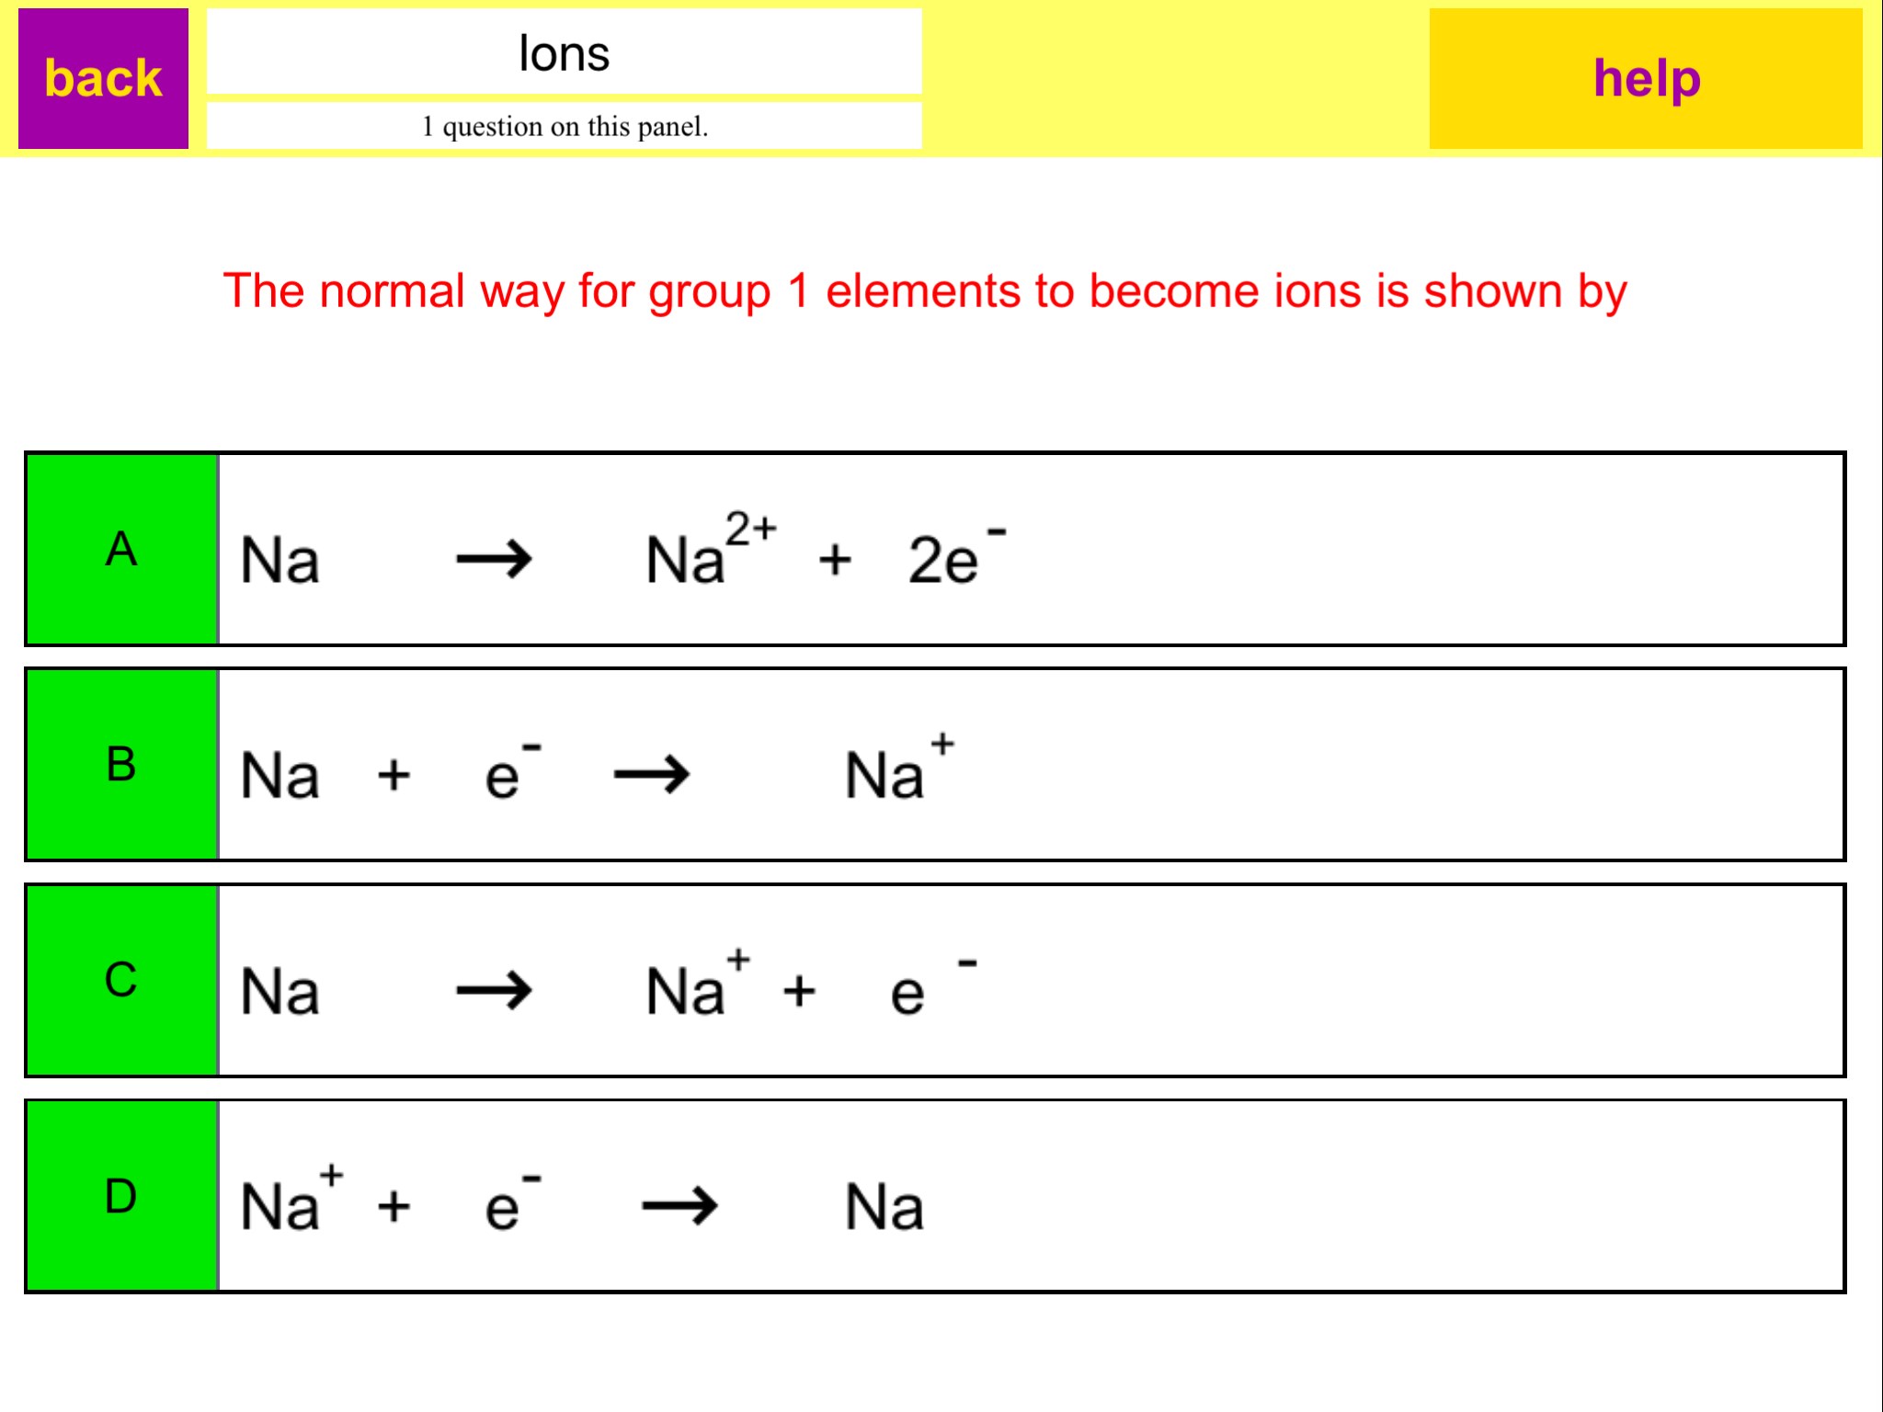Tap the Na+ reactant in answer D

290,1201
